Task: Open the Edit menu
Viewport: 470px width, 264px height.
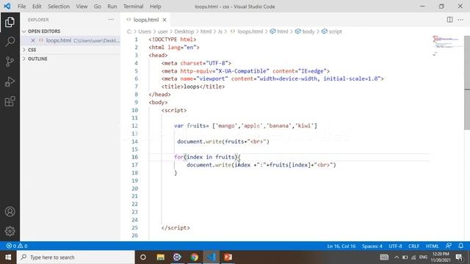Action: pyautogui.click(x=37, y=7)
